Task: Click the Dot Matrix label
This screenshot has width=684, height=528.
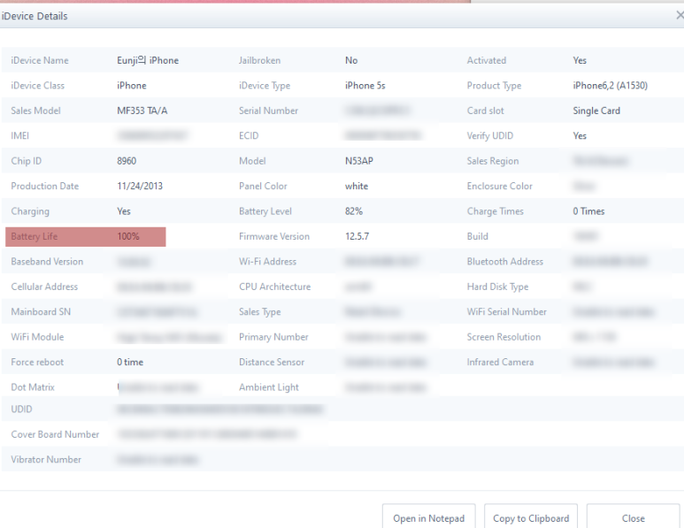Action: [33, 387]
